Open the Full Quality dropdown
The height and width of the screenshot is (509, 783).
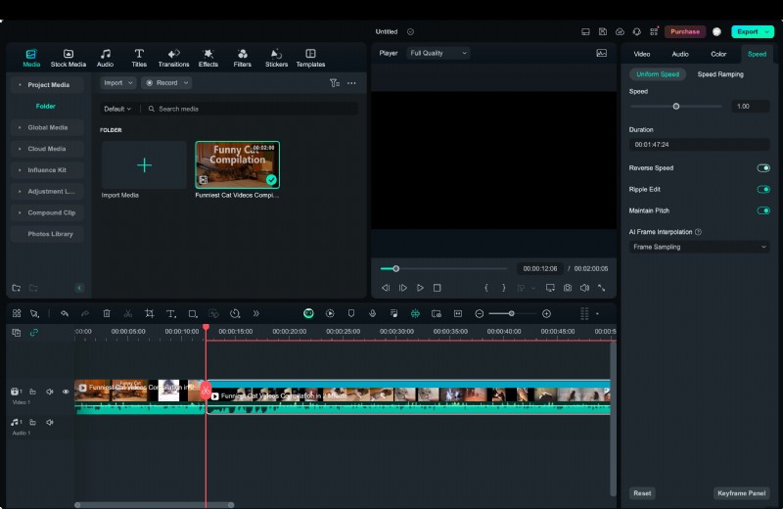(x=438, y=53)
